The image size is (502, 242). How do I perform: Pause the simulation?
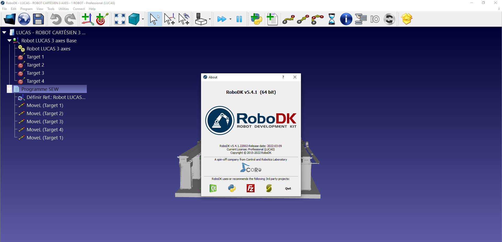[x=239, y=19]
